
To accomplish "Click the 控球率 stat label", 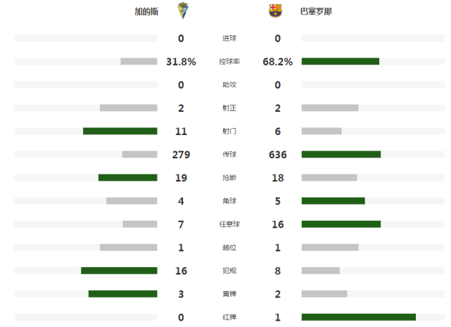I will (x=229, y=62).
